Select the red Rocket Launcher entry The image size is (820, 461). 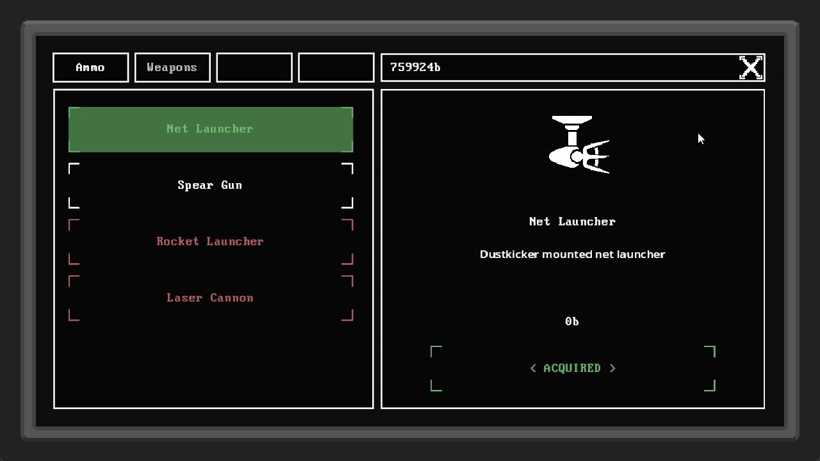(x=210, y=241)
